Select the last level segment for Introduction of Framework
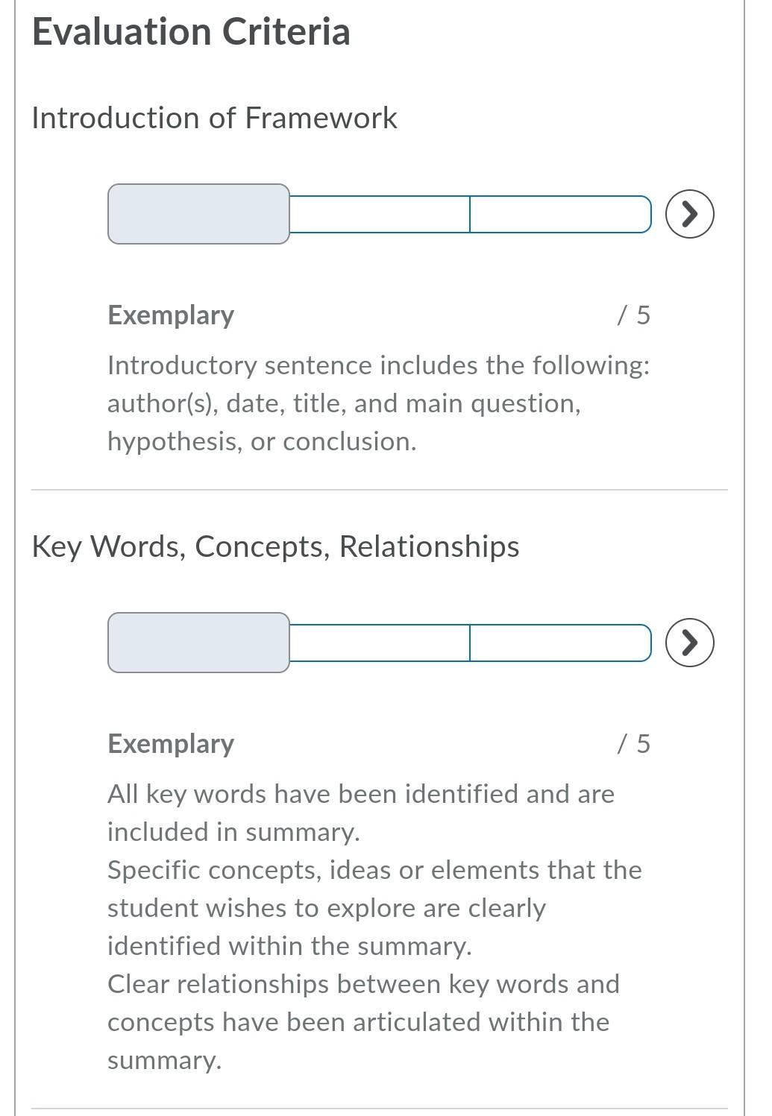Screen dimensions: 772x1116 [561, 214]
